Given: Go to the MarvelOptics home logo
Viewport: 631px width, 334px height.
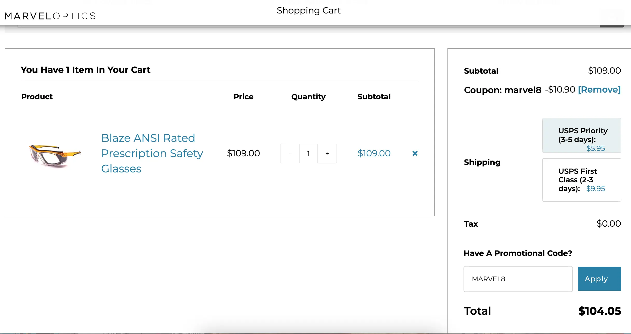Looking at the screenshot, I should pos(50,16).
